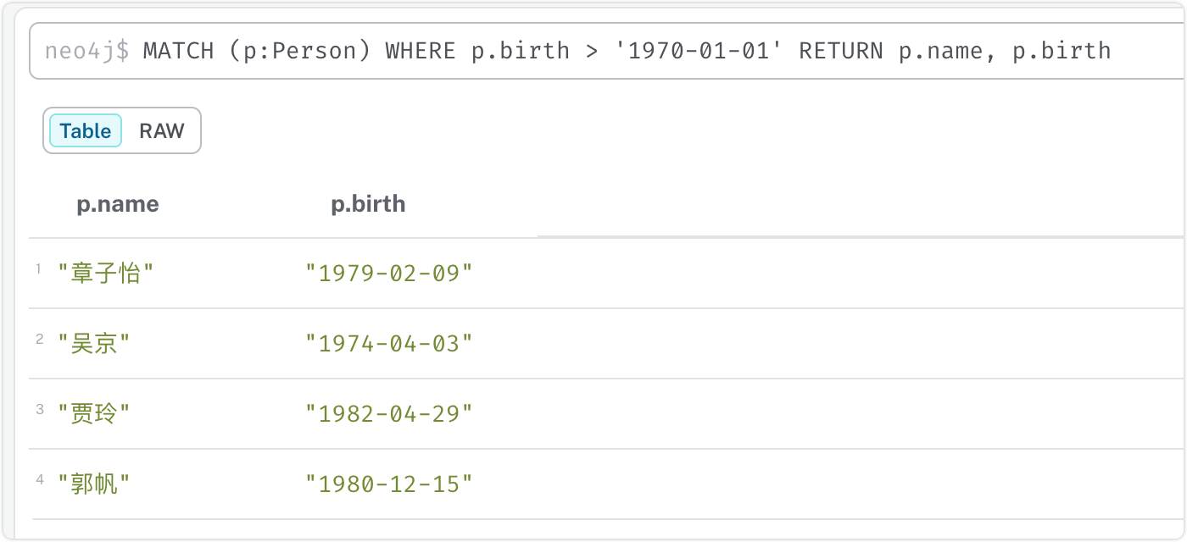Click row number 1 in results
Screen dimensions: 1187x542
39,269
